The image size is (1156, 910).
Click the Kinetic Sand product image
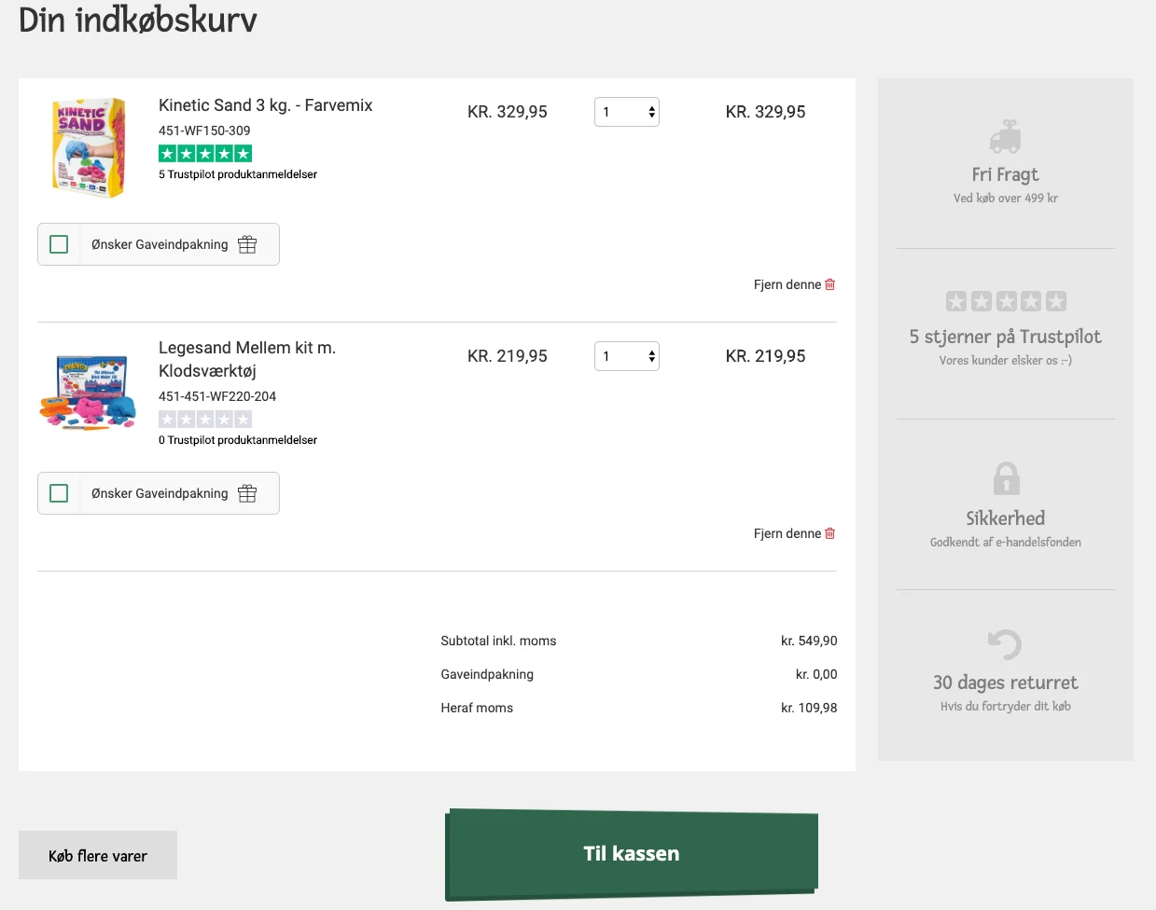(x=89, y=147)
